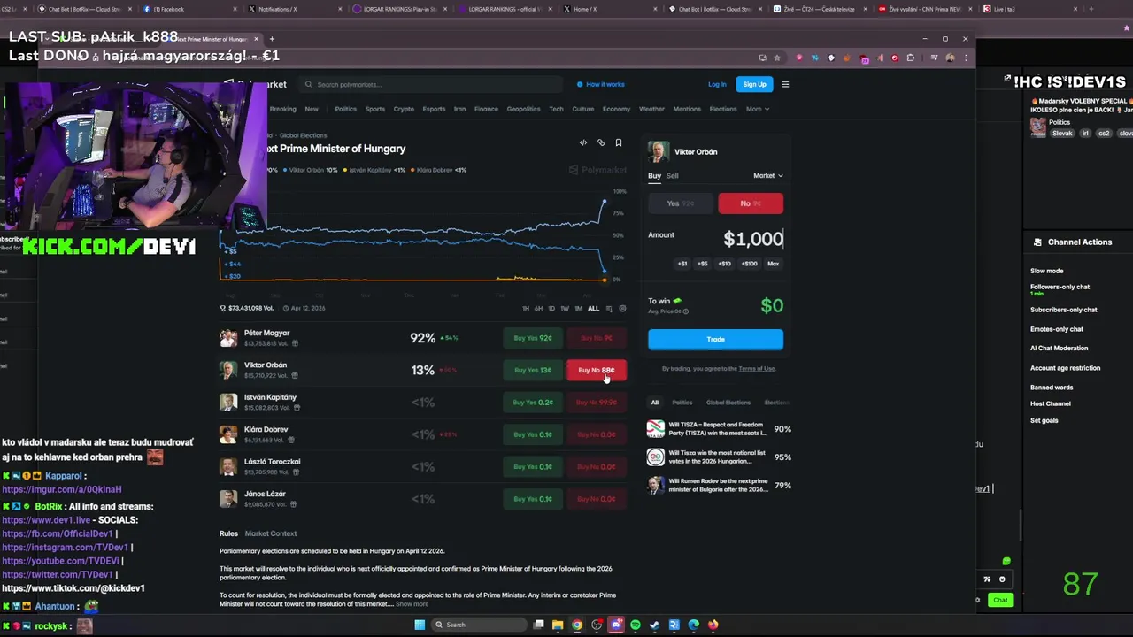Set the chart range to 6H

pos(538,308)
